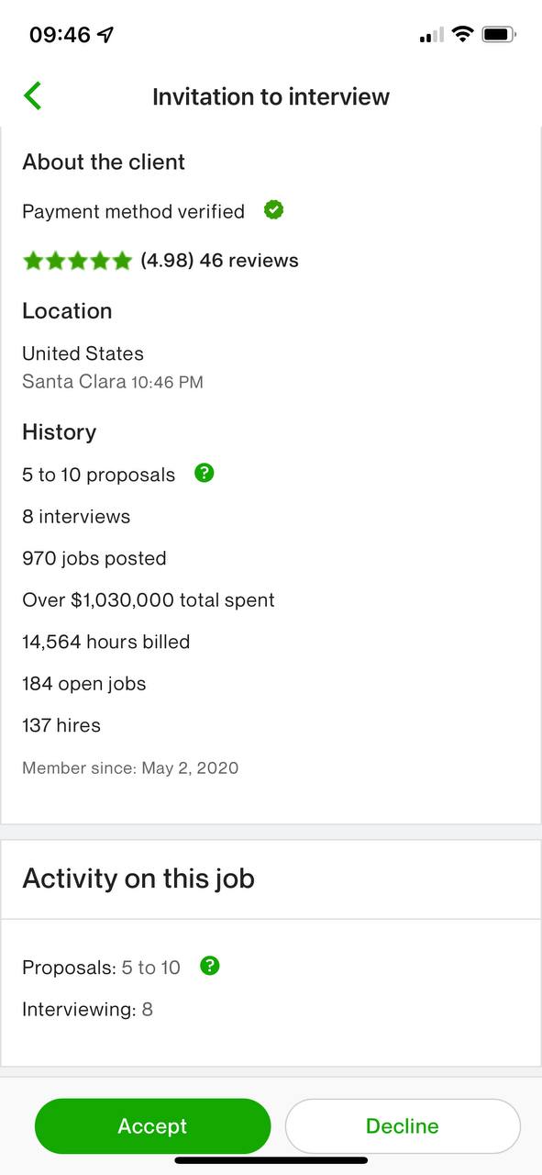Tap the green back arrow icon

click(x=33, y=95)
